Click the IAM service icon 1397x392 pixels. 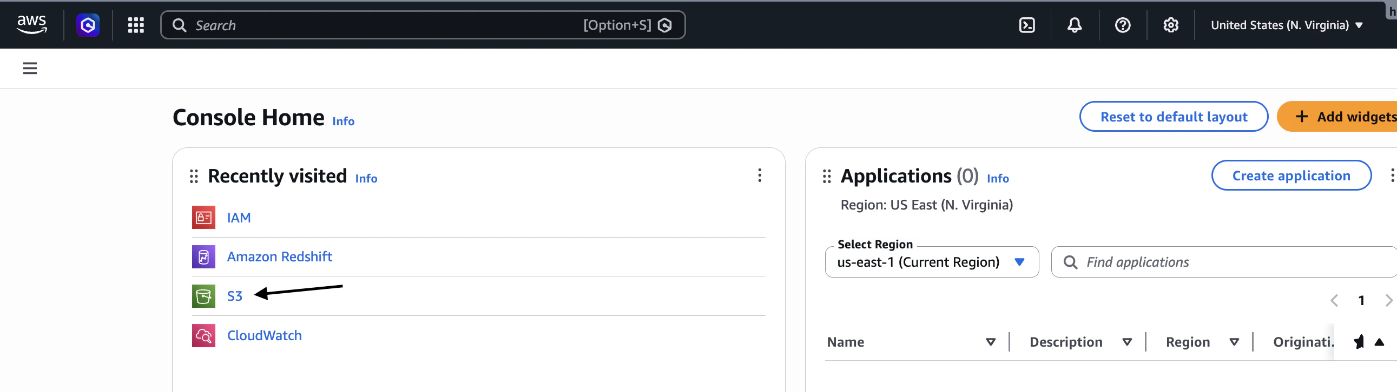tap(203, 218)
